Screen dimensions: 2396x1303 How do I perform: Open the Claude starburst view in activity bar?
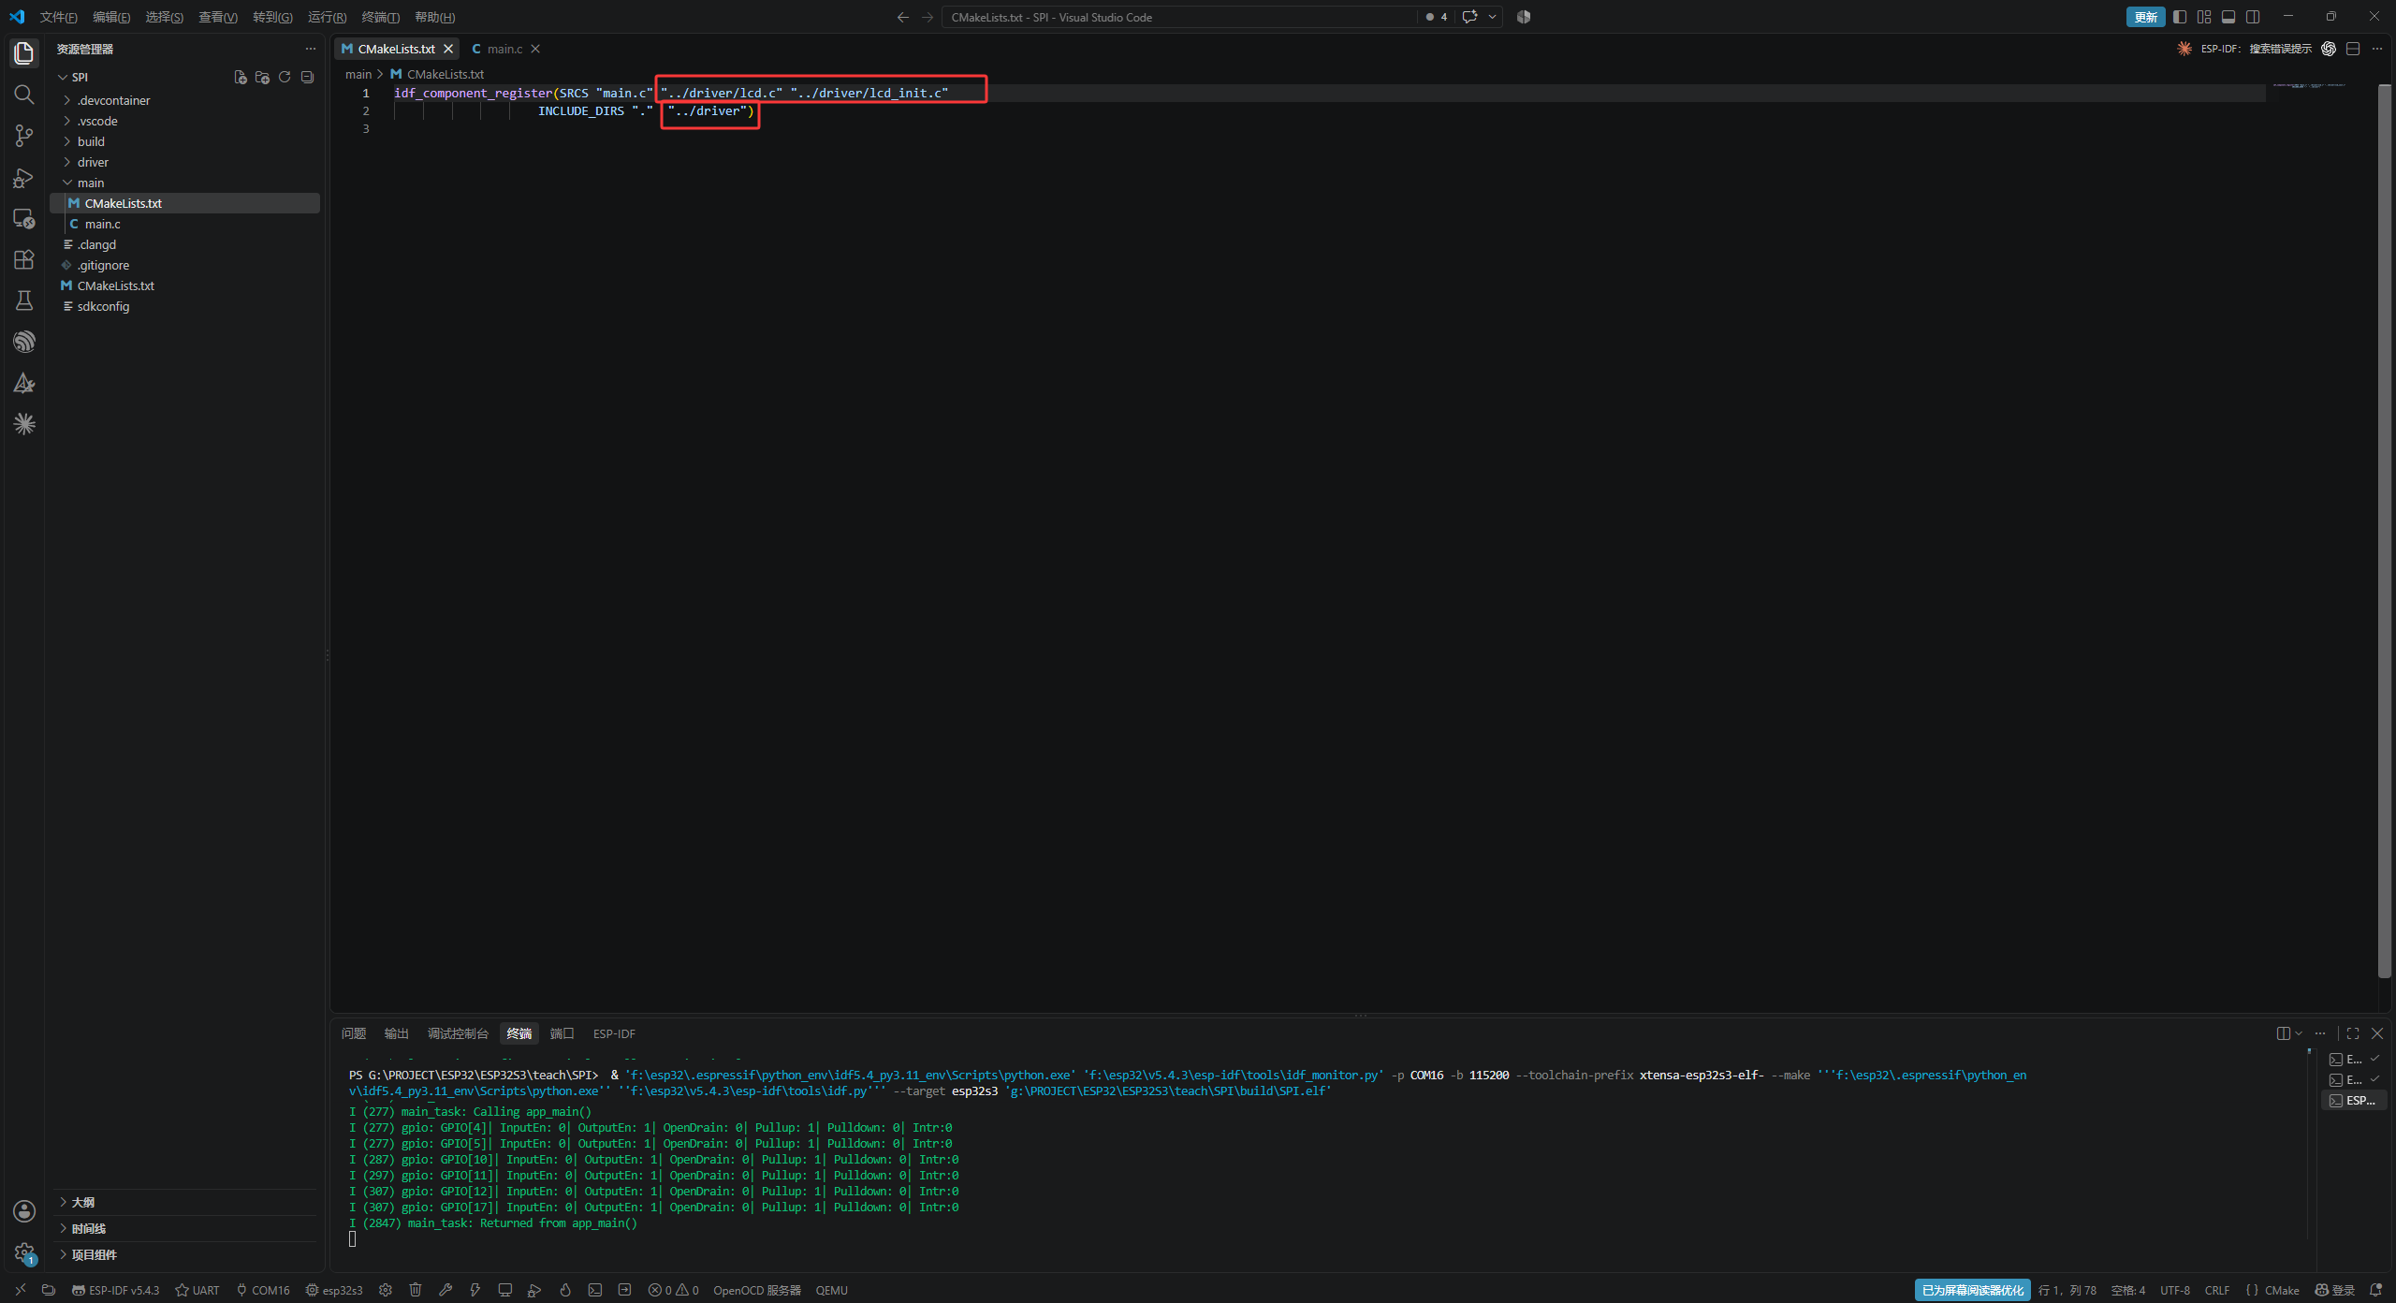pos(24,424)
